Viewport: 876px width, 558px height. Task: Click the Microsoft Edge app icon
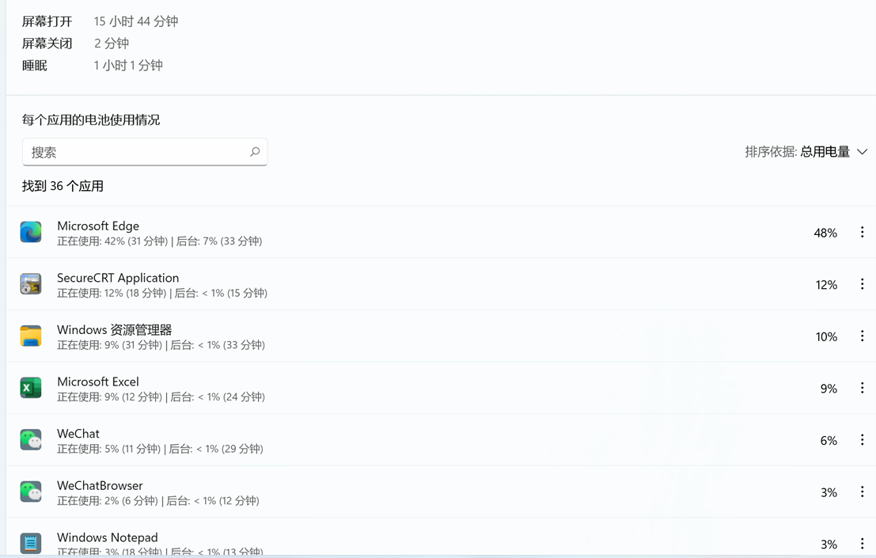31,233
